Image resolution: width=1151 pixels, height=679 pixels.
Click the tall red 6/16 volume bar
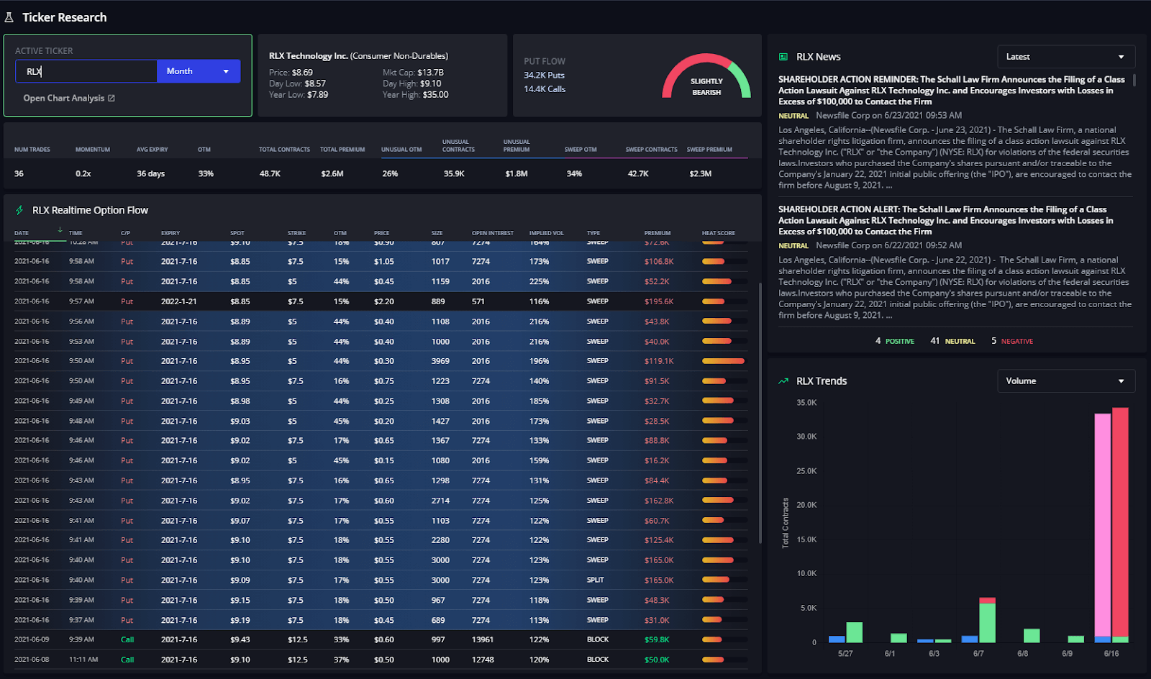(x=1120, y=522)
